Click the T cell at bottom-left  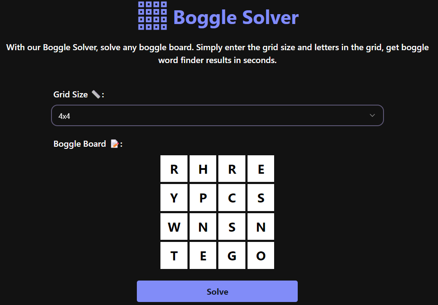(174, 255)
